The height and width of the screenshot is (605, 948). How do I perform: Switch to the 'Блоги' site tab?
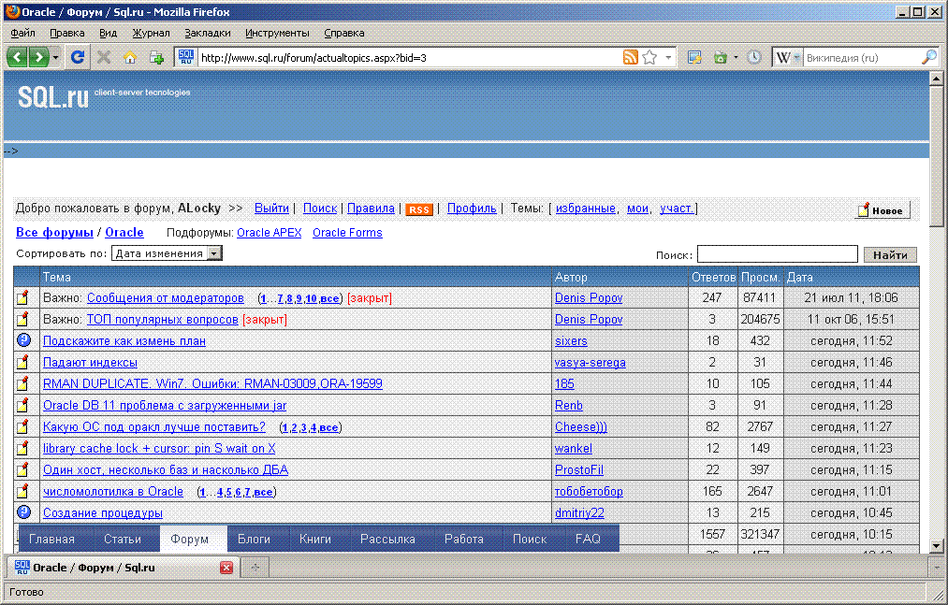tap(254, 540)
